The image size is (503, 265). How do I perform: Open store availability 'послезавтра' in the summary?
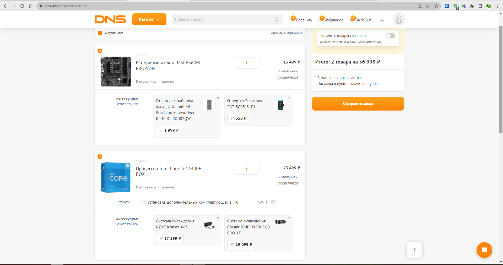350,78
